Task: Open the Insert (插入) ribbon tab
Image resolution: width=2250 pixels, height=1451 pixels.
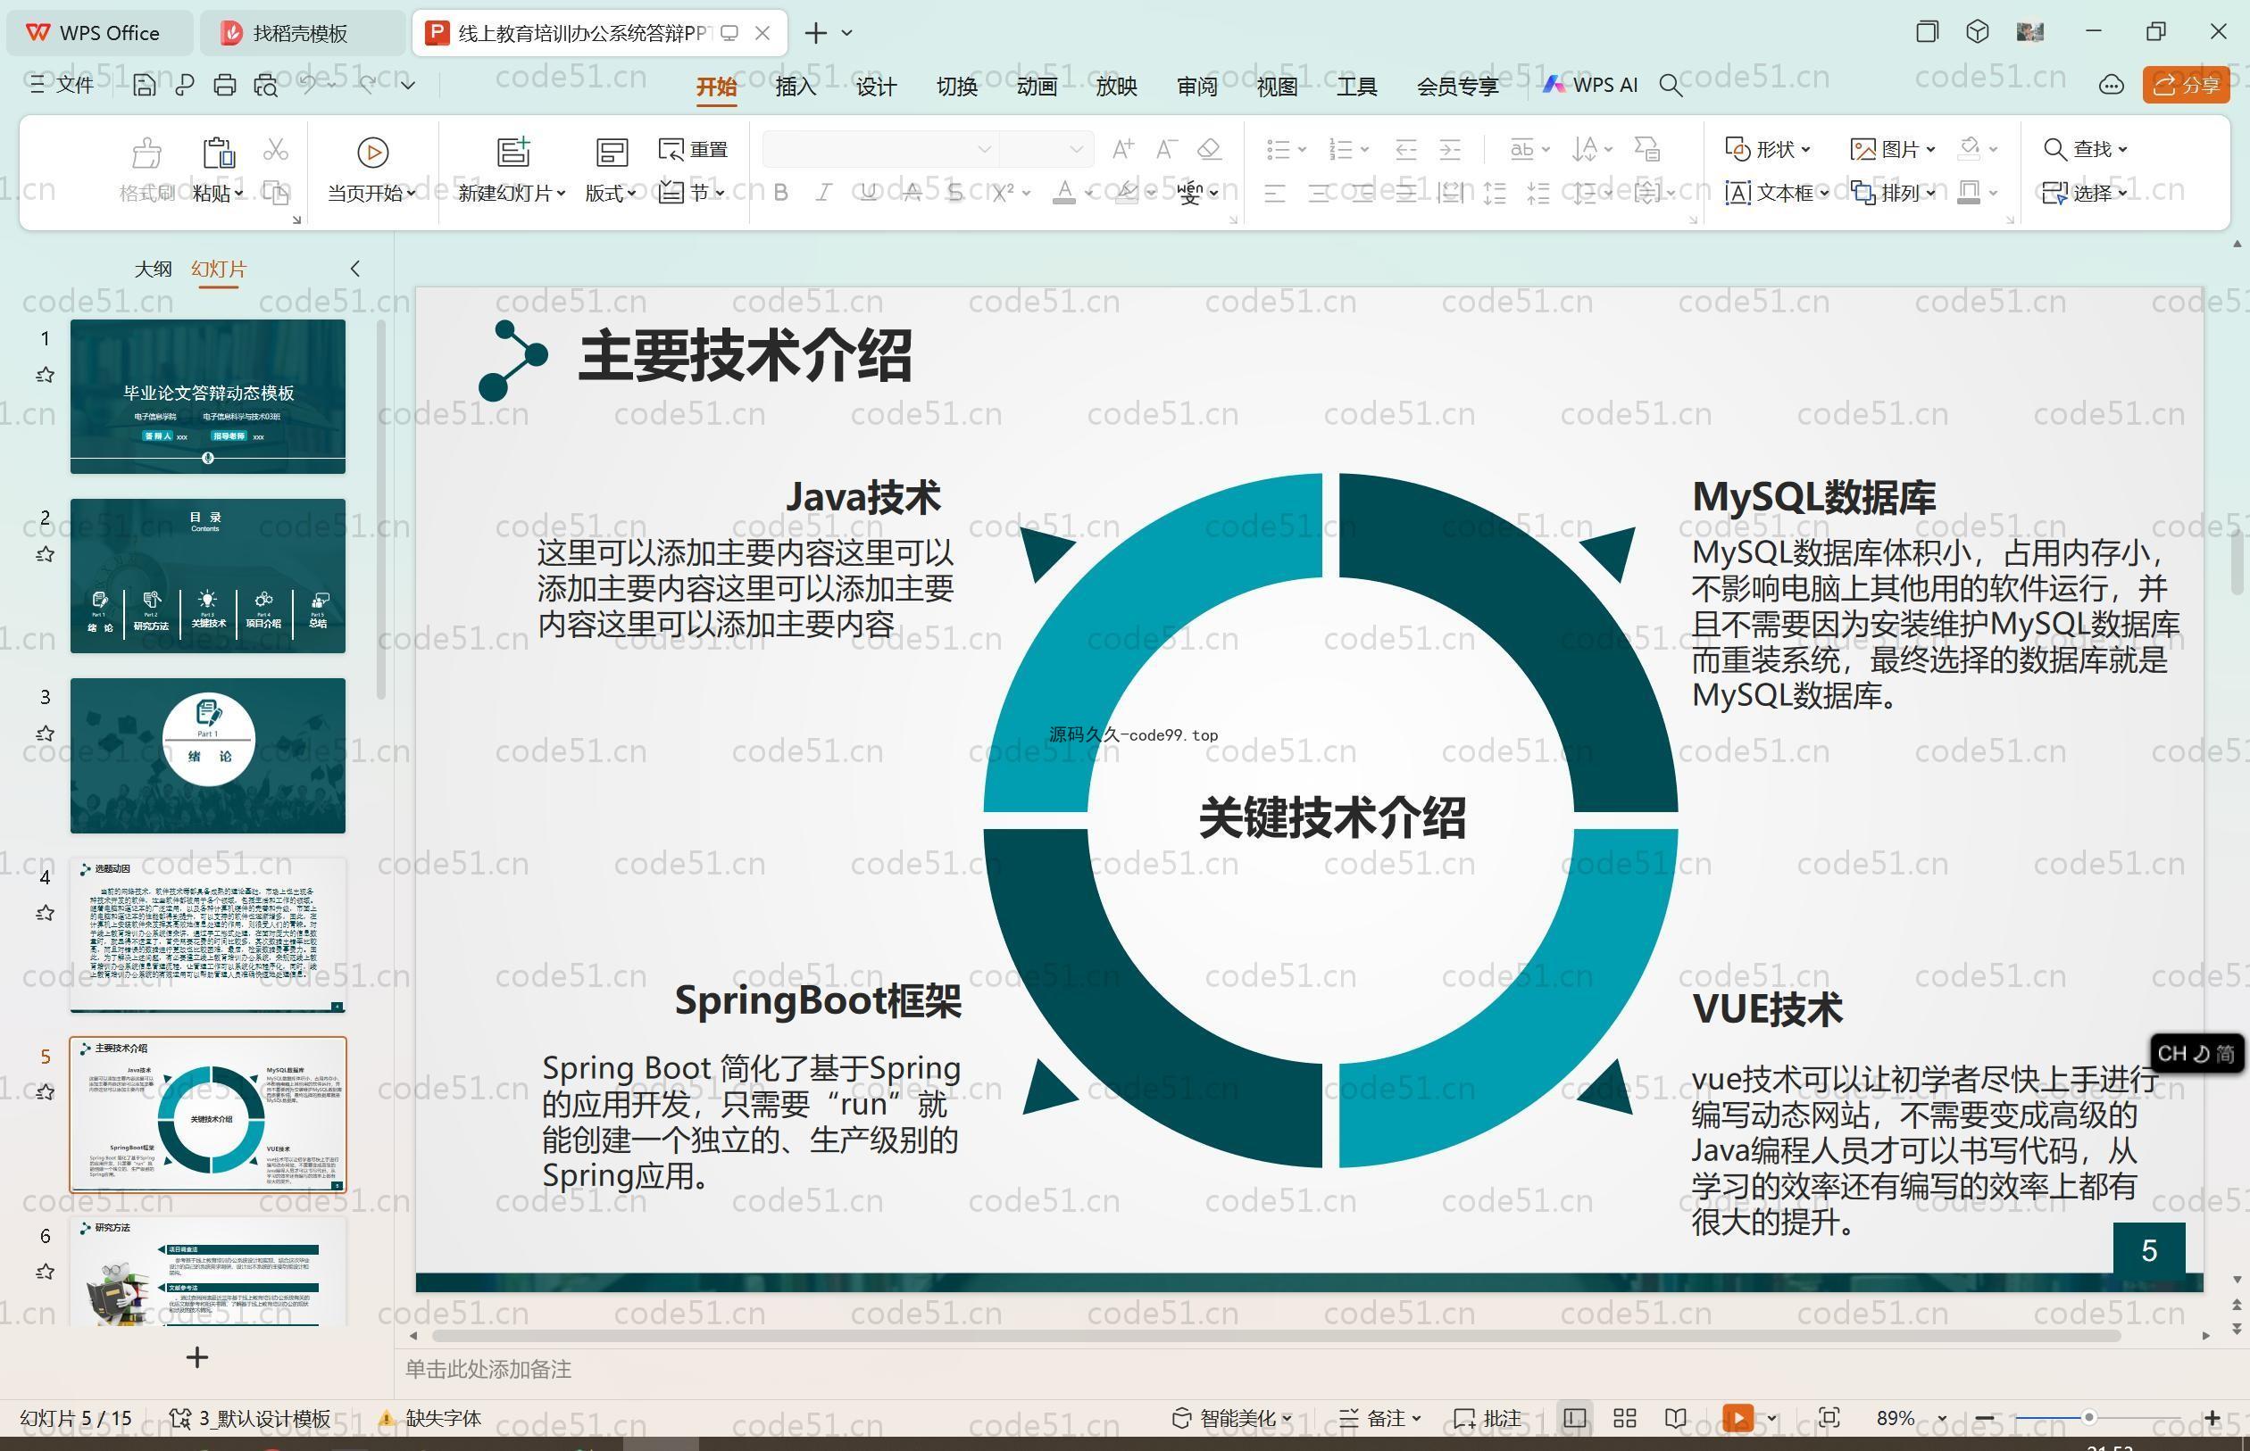Action: pyautogui.click(x=796, y=87)
